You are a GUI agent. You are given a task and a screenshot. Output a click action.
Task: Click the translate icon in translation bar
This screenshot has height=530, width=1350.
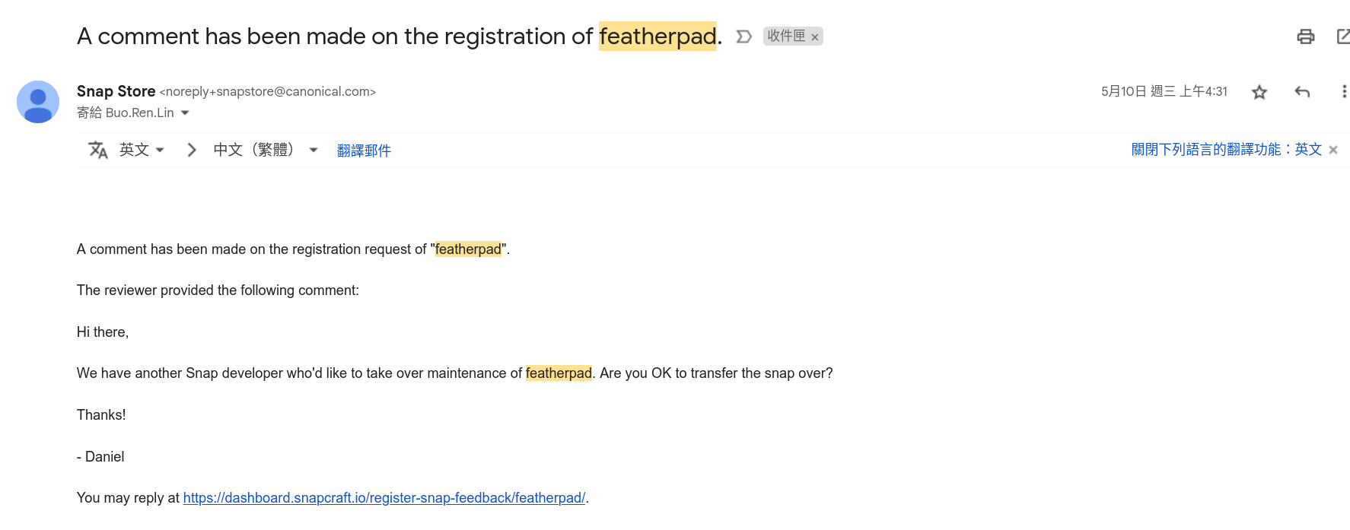[x=98, y=150]
